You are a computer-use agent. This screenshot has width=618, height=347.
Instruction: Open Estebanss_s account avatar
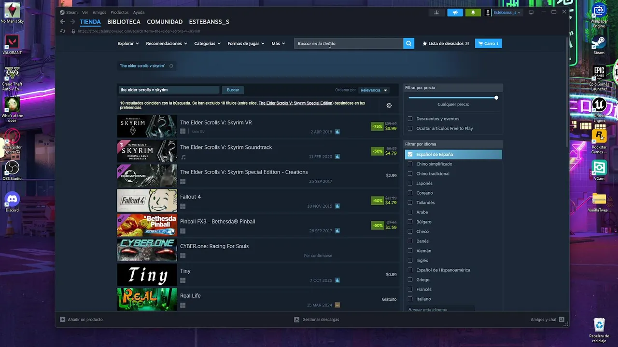click(488, 12)
